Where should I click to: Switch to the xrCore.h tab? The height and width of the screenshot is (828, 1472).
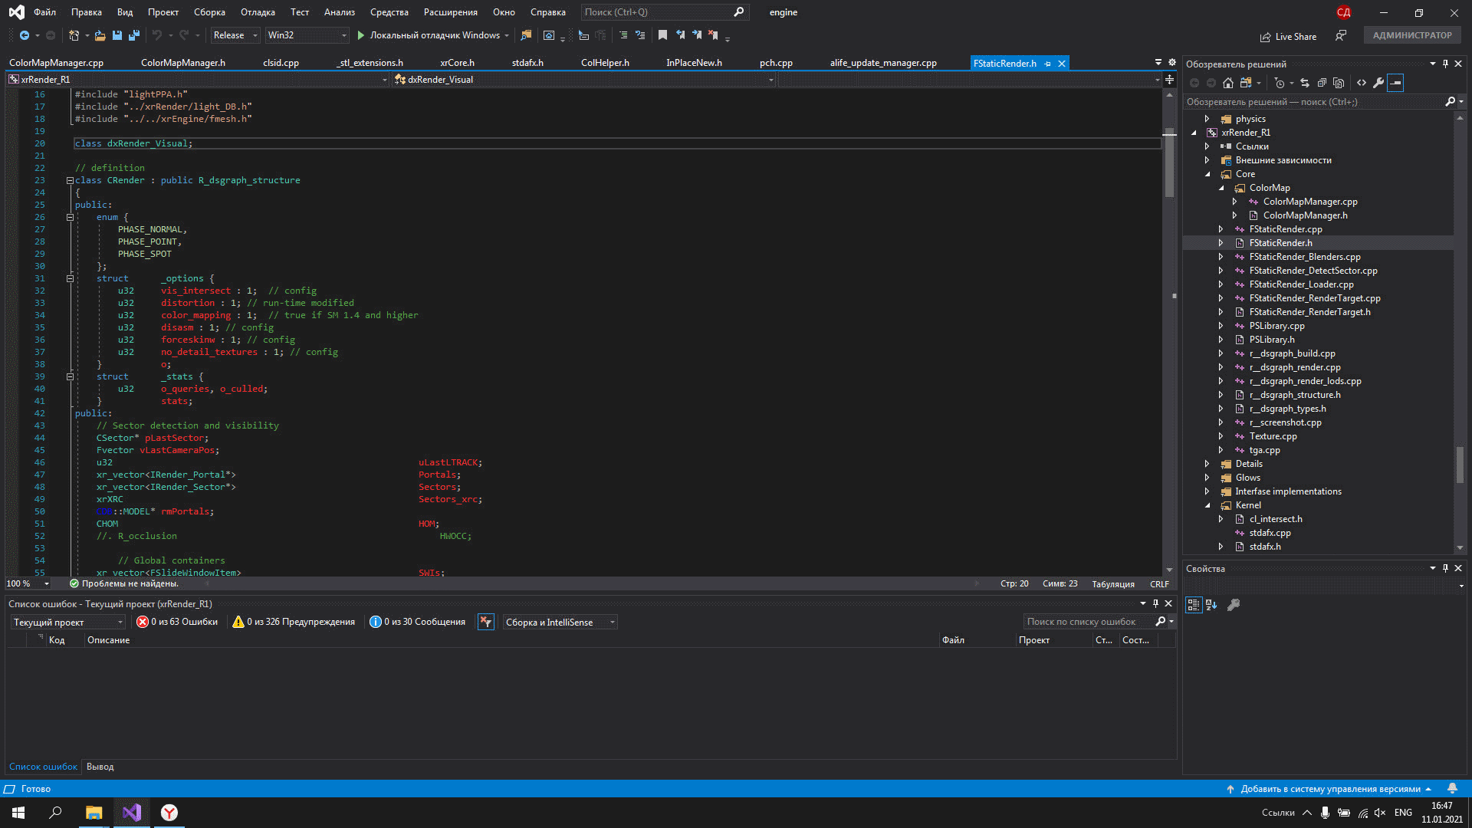point(457,63)
